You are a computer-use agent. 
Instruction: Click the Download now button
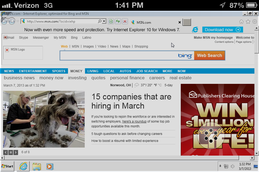click(223, 30)
